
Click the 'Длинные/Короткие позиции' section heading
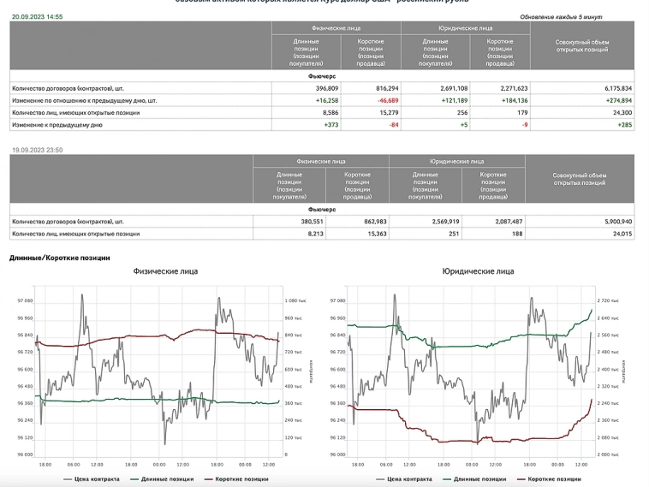(59, 257)
